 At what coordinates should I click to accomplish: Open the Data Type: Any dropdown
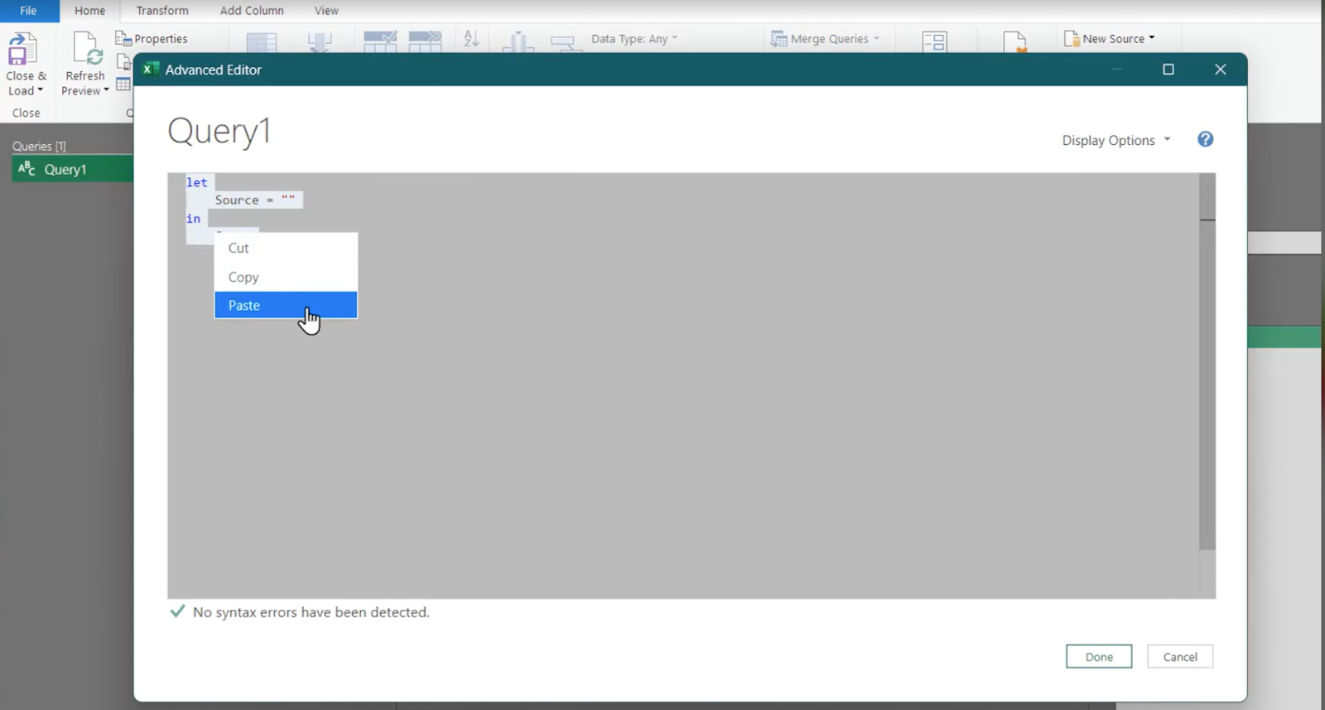tap(634, 39)
